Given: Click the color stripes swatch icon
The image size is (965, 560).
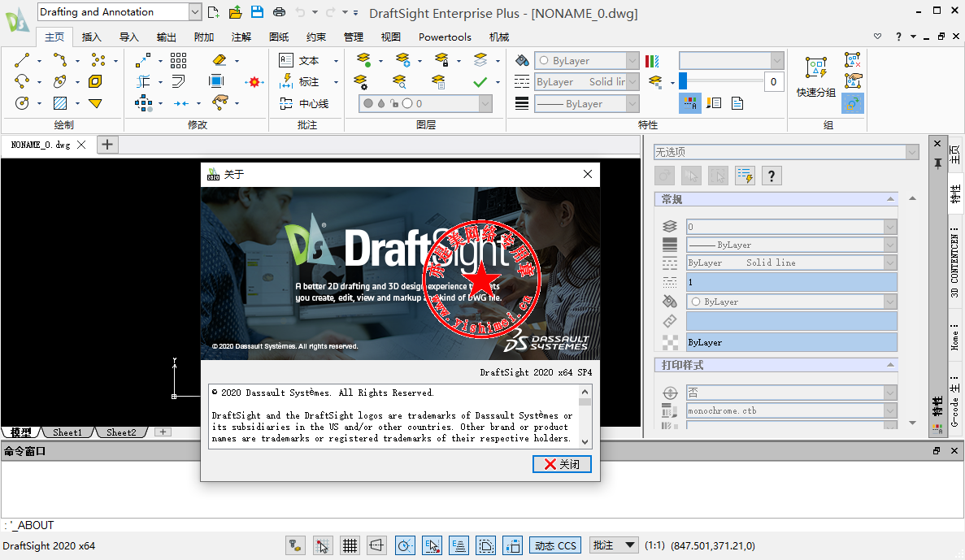Looking at the screenshot, I should coord(652,60).
